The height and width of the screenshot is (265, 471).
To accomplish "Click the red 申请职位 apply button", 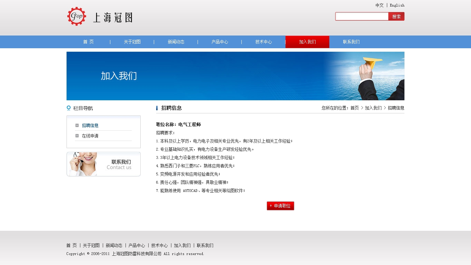I will 280,206.
